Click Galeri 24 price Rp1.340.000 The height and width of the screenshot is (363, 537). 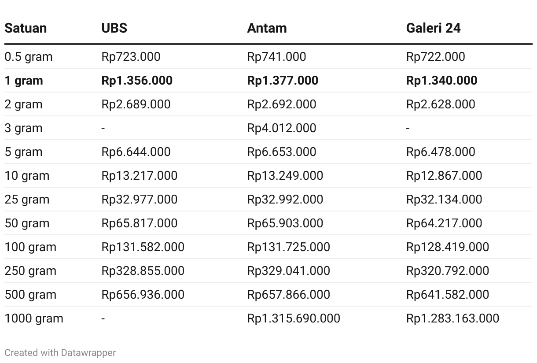(441, 81)
